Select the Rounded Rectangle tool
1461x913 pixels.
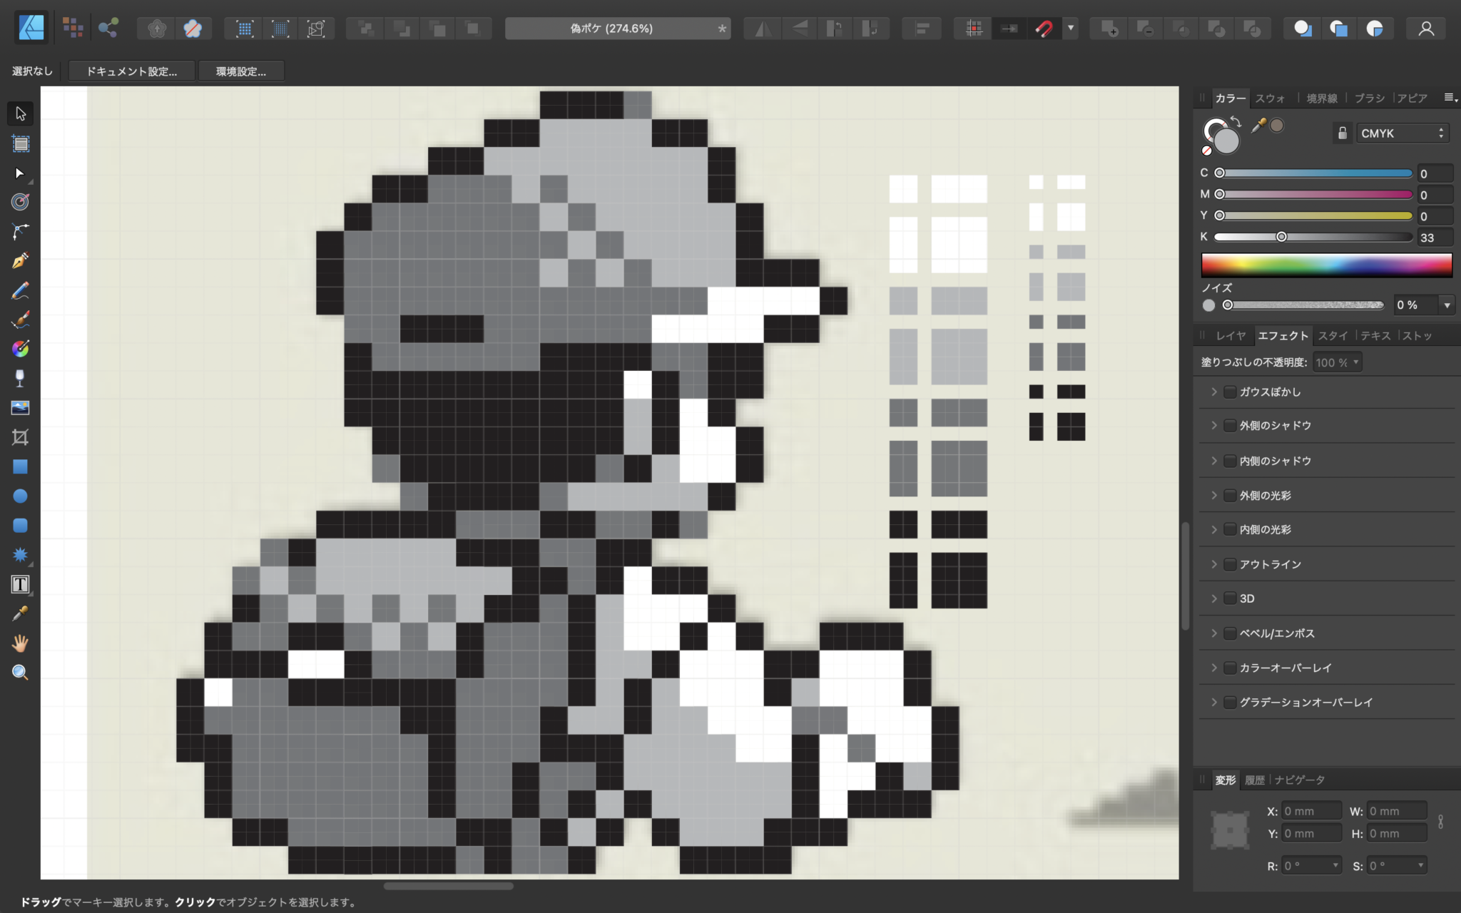[x=20, y=526]
